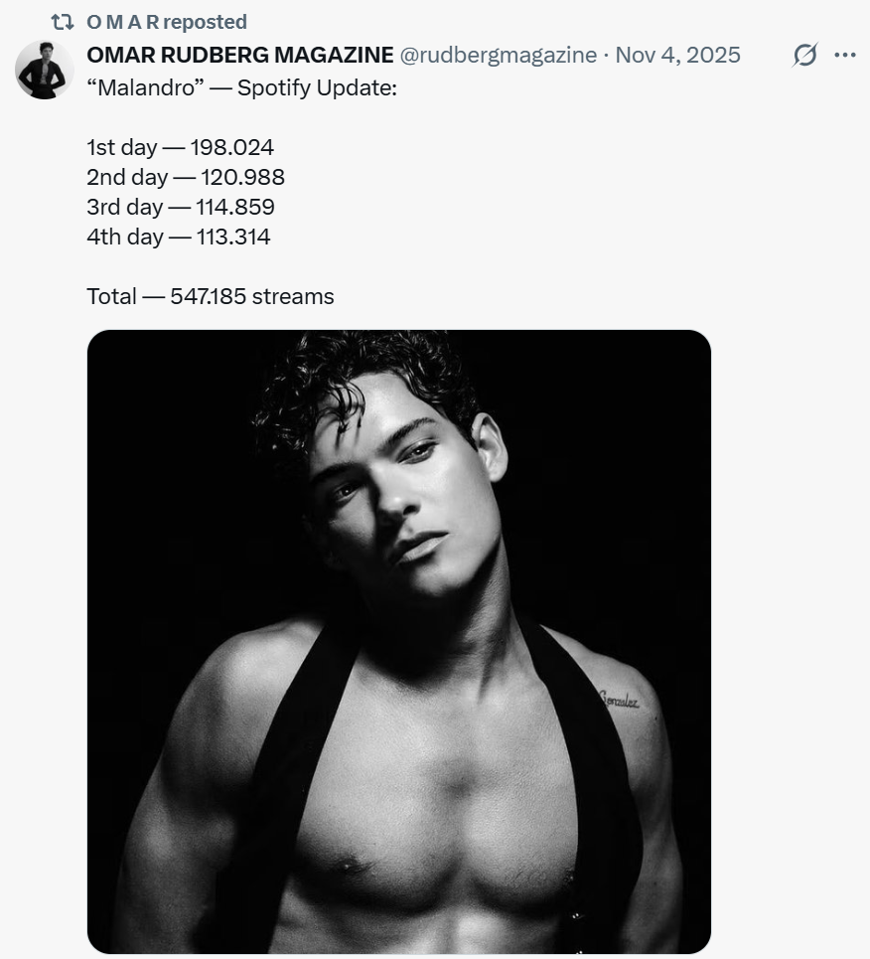Image resolution: width=870 pixels, height=959 pixels.
Task: Open the "O M A R reposted" link
Action: 166,22
